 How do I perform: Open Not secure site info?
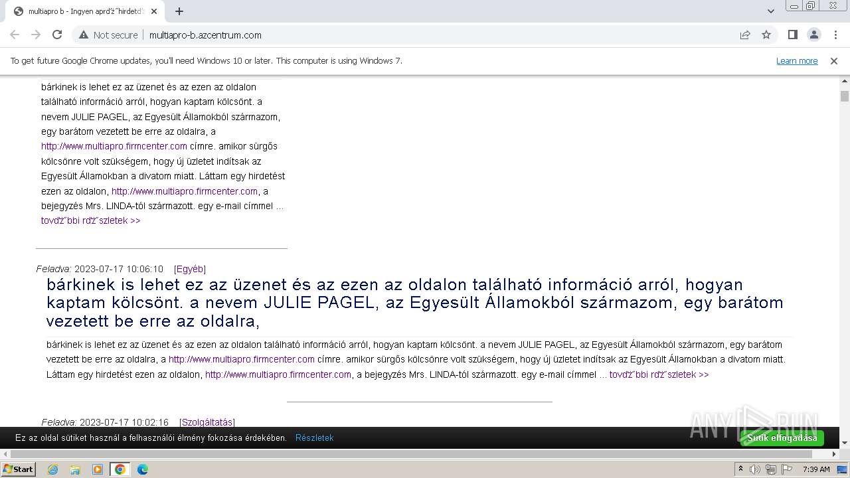(109, 35)
